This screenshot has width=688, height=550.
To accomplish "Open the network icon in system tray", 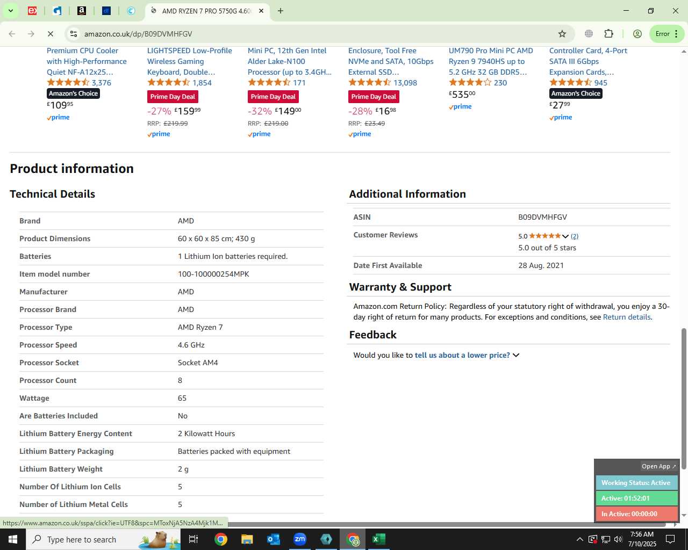I will (x=605, y=539).
